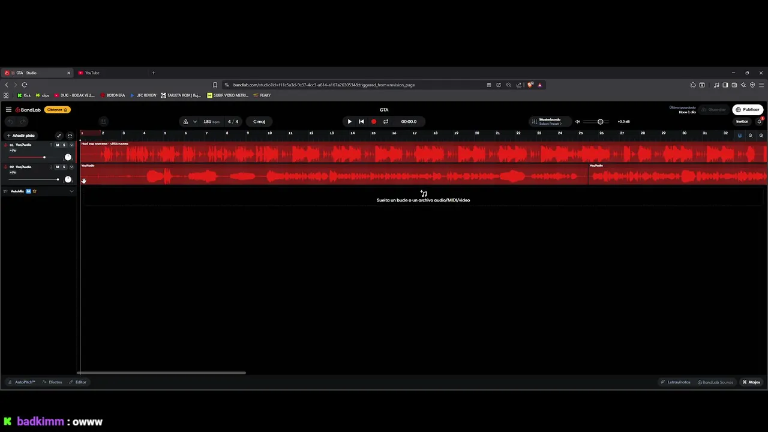The width and height of the screenshot is (768, 432).
Task: Click track 02 pan knob
Action: [68, 179]
